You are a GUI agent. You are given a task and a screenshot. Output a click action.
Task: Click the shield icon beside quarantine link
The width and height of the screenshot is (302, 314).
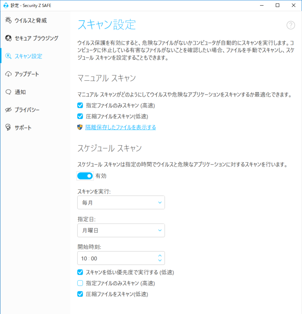(80, 127)
